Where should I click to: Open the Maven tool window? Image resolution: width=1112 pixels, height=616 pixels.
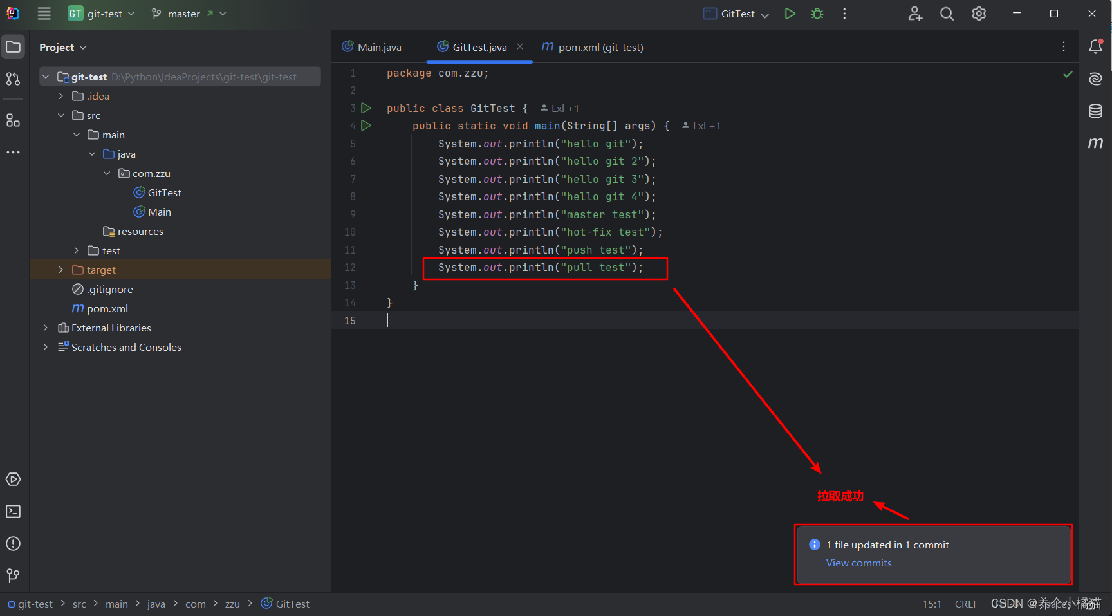1095,143
